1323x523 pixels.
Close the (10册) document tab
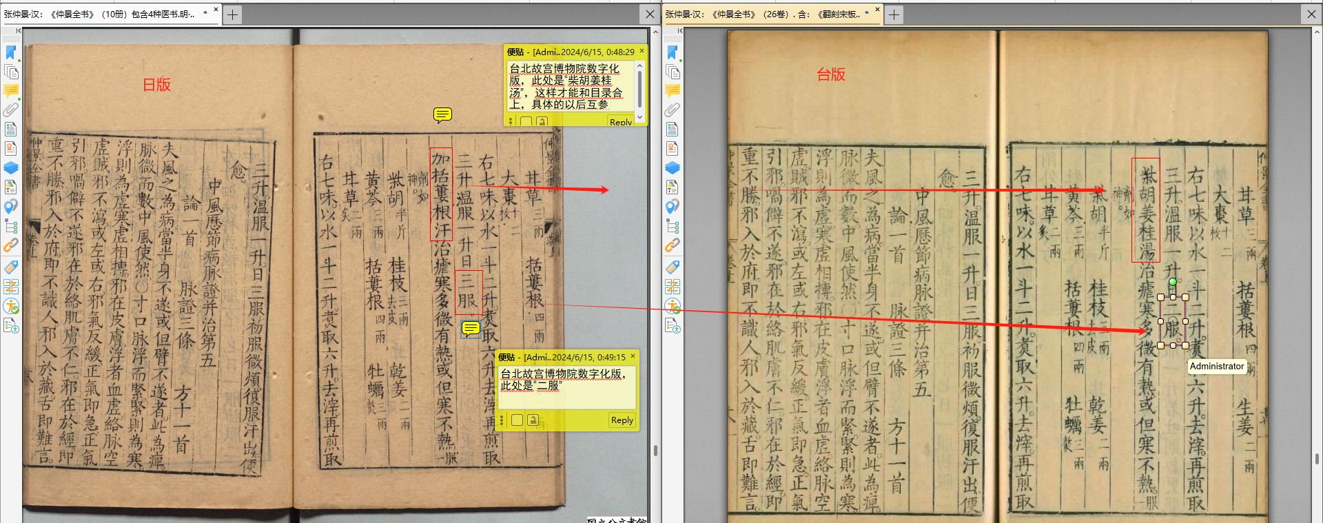216,10
